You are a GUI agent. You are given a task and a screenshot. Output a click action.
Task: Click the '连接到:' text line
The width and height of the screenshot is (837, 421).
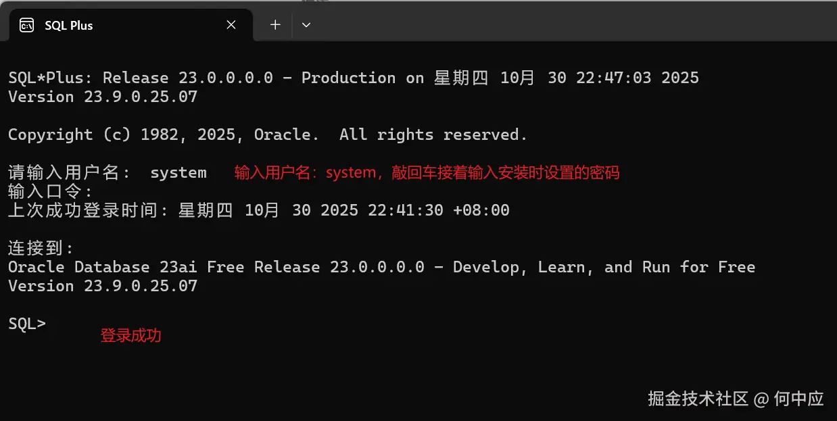41,248
